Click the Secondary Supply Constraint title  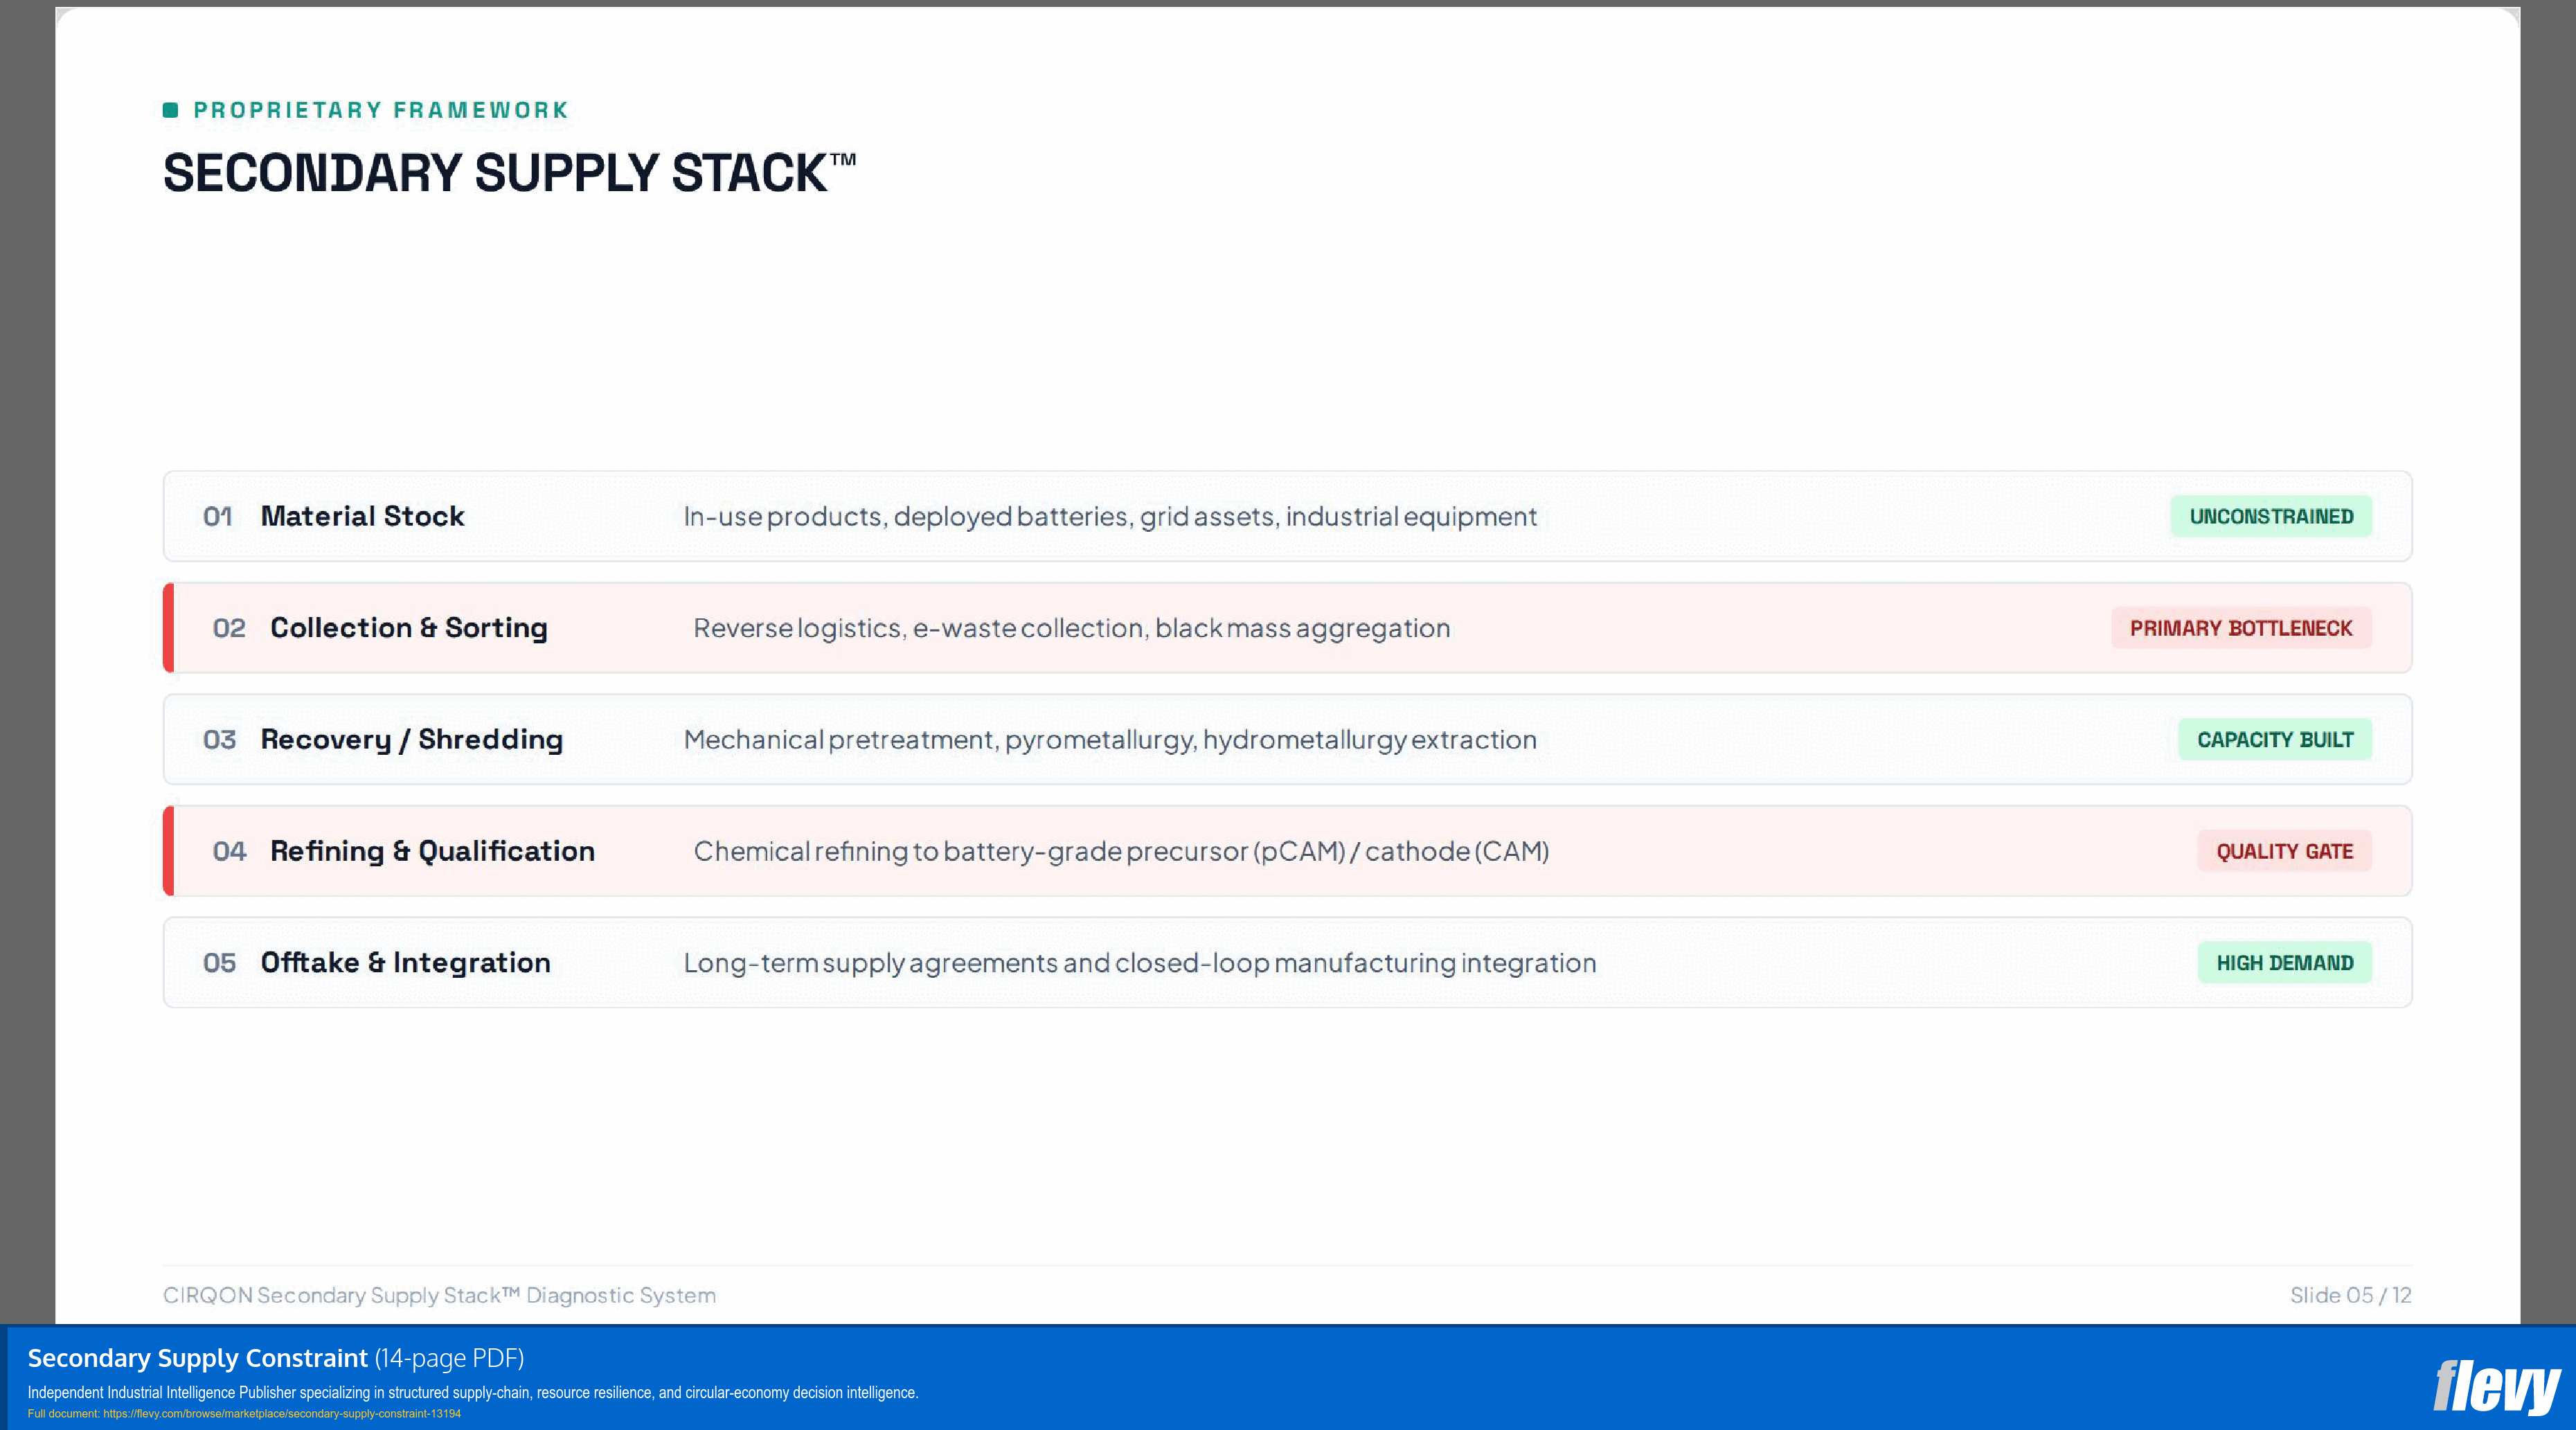[x=197, y=1358]
